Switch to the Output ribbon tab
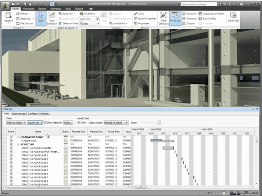The image size is (262, 196). 79,9
